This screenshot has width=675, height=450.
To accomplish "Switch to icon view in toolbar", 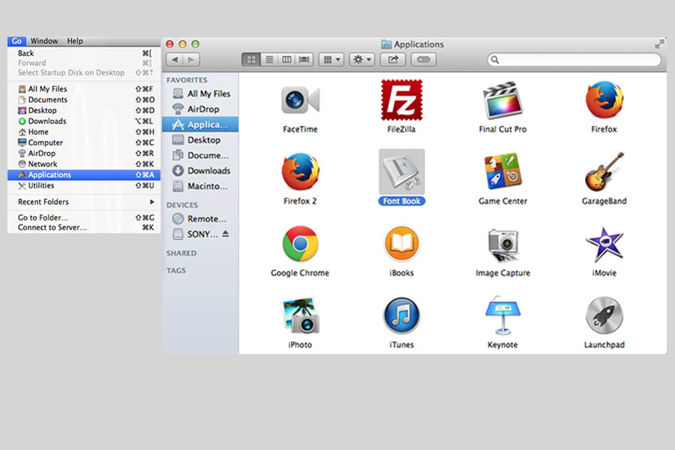I will click(251, 59).
